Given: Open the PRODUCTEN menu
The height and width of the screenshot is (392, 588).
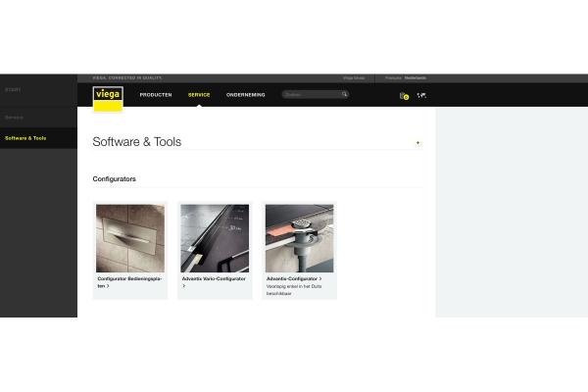Looking at the screenshot, I should point(156,95).
